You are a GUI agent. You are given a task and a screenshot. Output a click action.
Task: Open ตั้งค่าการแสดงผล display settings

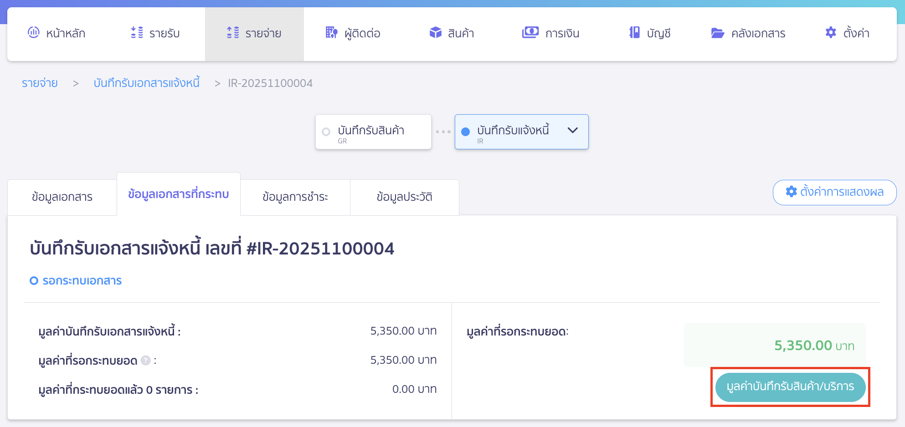pyautogui.click(x=834, y=192)
